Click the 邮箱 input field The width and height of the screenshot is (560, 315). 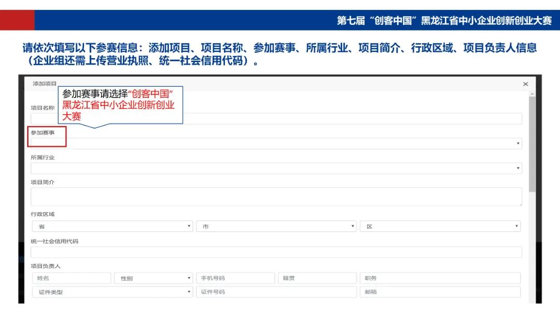coord(440,292)
